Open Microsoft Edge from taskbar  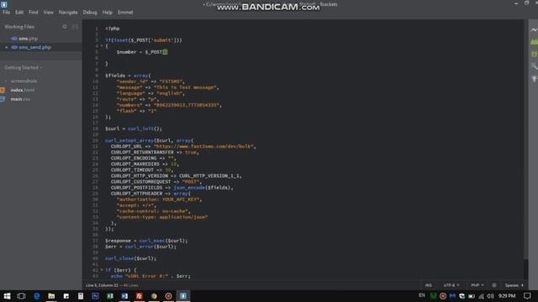(37, 296)
